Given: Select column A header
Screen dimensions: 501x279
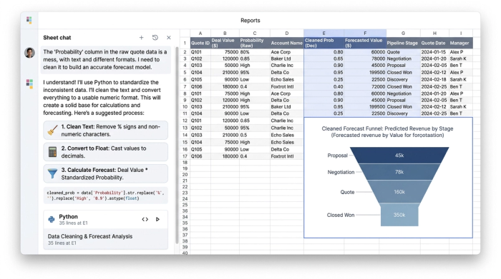Looking at the screenshot, I should click(x=200, y=33).
